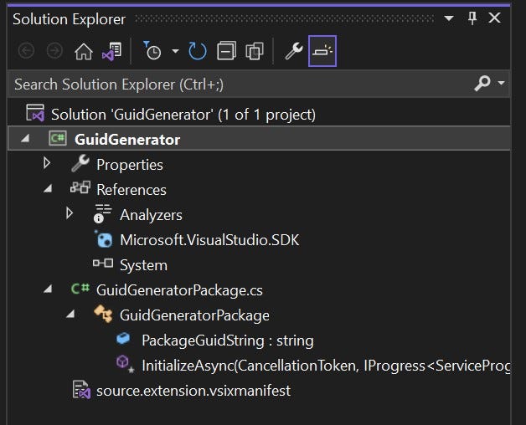The image size is (526, 425).
Task: Select Microsoft.VisualStudio.SDK package reference
Action: (x=209, y=240)
